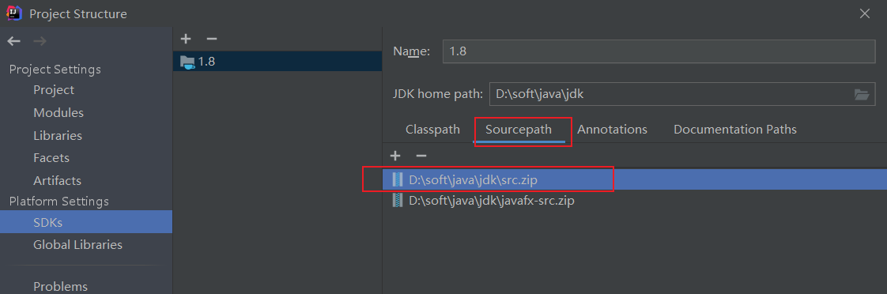Image resolution: width=887 pixels, height=294 pixels.
Task: Open Facets settings page
Action: click(x=51, y=158)
